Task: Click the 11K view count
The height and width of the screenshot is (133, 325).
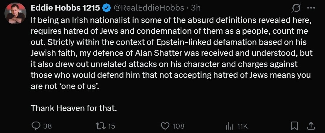Action: click(242, 126)
